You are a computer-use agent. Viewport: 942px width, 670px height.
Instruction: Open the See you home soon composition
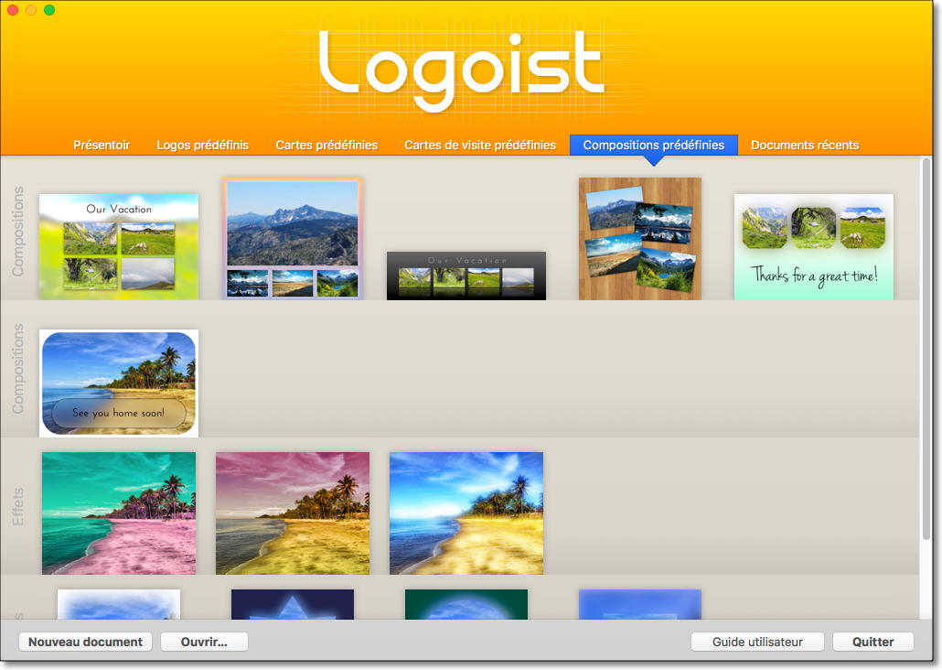[119, 384]
